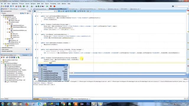Screen dimensions: 189x106
Task: Click the Undo arrow icon
Action: point(11,6)
